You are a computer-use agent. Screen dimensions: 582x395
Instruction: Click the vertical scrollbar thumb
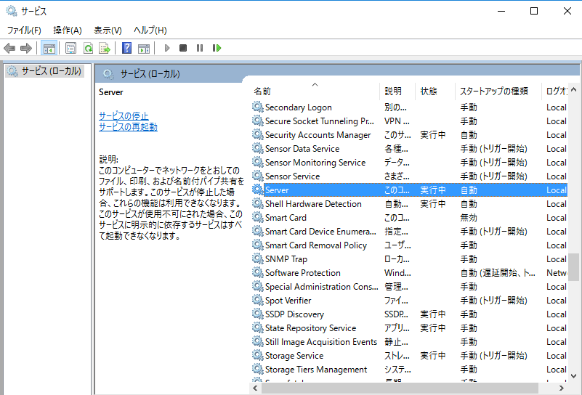pos(573,267)
